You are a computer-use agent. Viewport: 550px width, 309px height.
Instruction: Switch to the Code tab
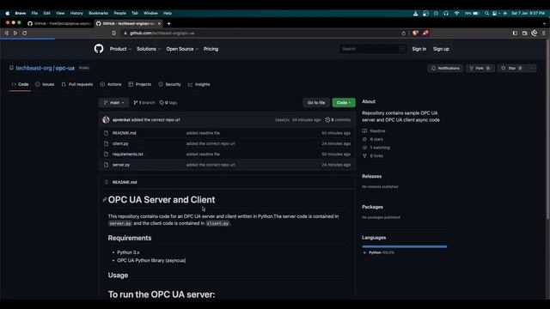coord(20,84)
